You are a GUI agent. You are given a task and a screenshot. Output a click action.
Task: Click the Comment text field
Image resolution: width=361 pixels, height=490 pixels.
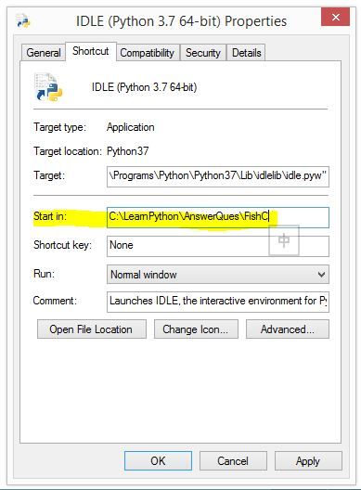coord(218,302)
